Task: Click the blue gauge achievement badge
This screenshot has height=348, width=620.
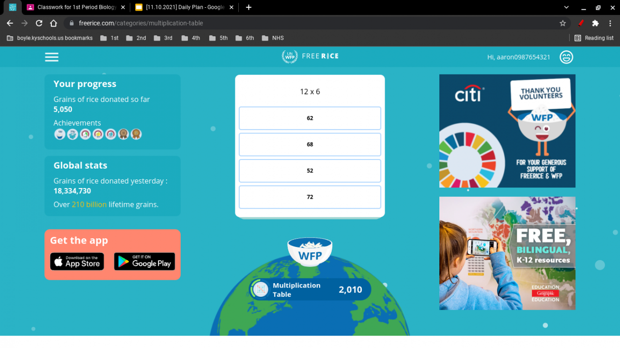Action: pyautogui.click(x=111, y=134)
